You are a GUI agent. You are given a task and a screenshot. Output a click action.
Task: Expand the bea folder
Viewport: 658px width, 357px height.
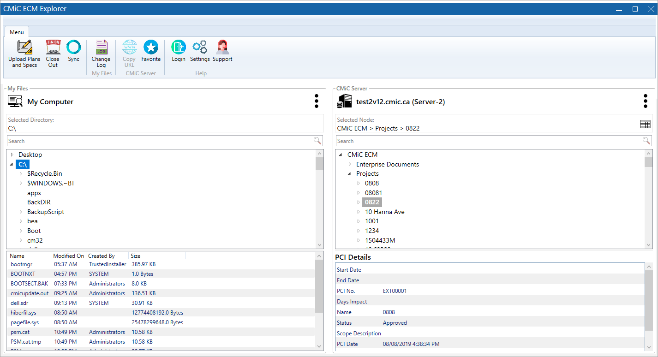pos(21,221)
